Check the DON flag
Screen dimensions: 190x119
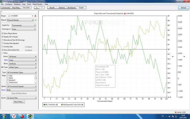[8, 78]
